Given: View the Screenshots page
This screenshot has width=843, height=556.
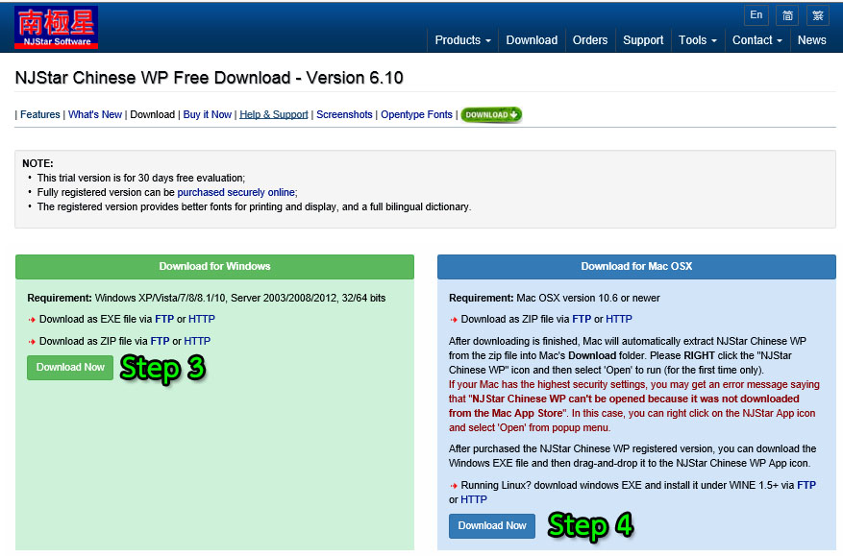Looking at the screenshot, I should (344, 114).
